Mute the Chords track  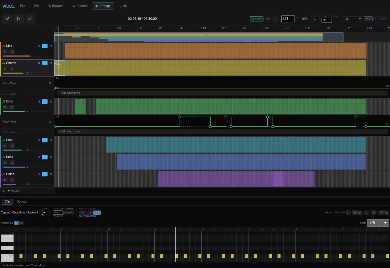tap(5, 69)
